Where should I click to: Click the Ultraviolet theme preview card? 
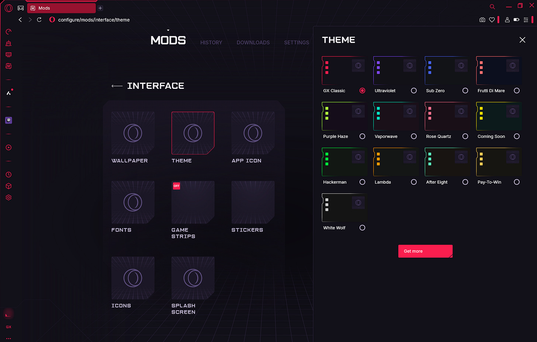point(396,71)
